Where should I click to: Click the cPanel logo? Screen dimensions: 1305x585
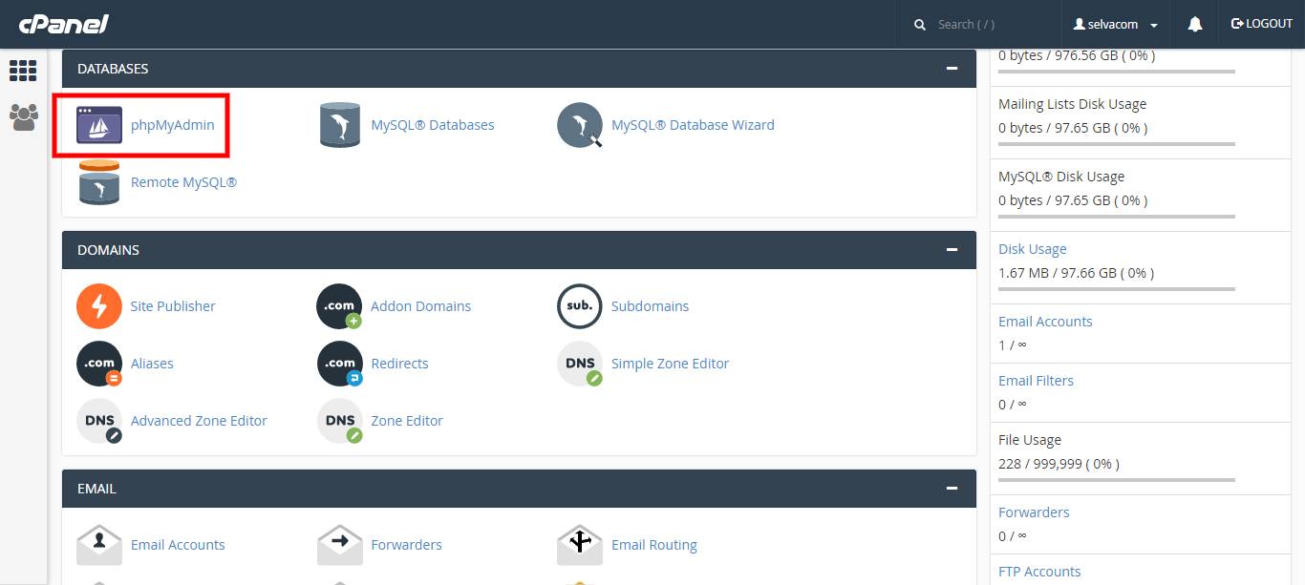(x=64, y=24)
